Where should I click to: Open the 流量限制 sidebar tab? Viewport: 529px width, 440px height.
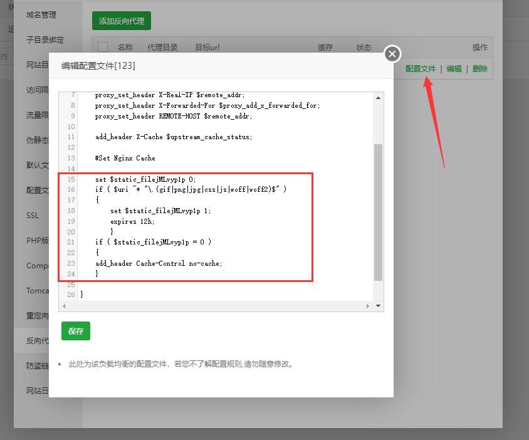click(x=37, y=115)
